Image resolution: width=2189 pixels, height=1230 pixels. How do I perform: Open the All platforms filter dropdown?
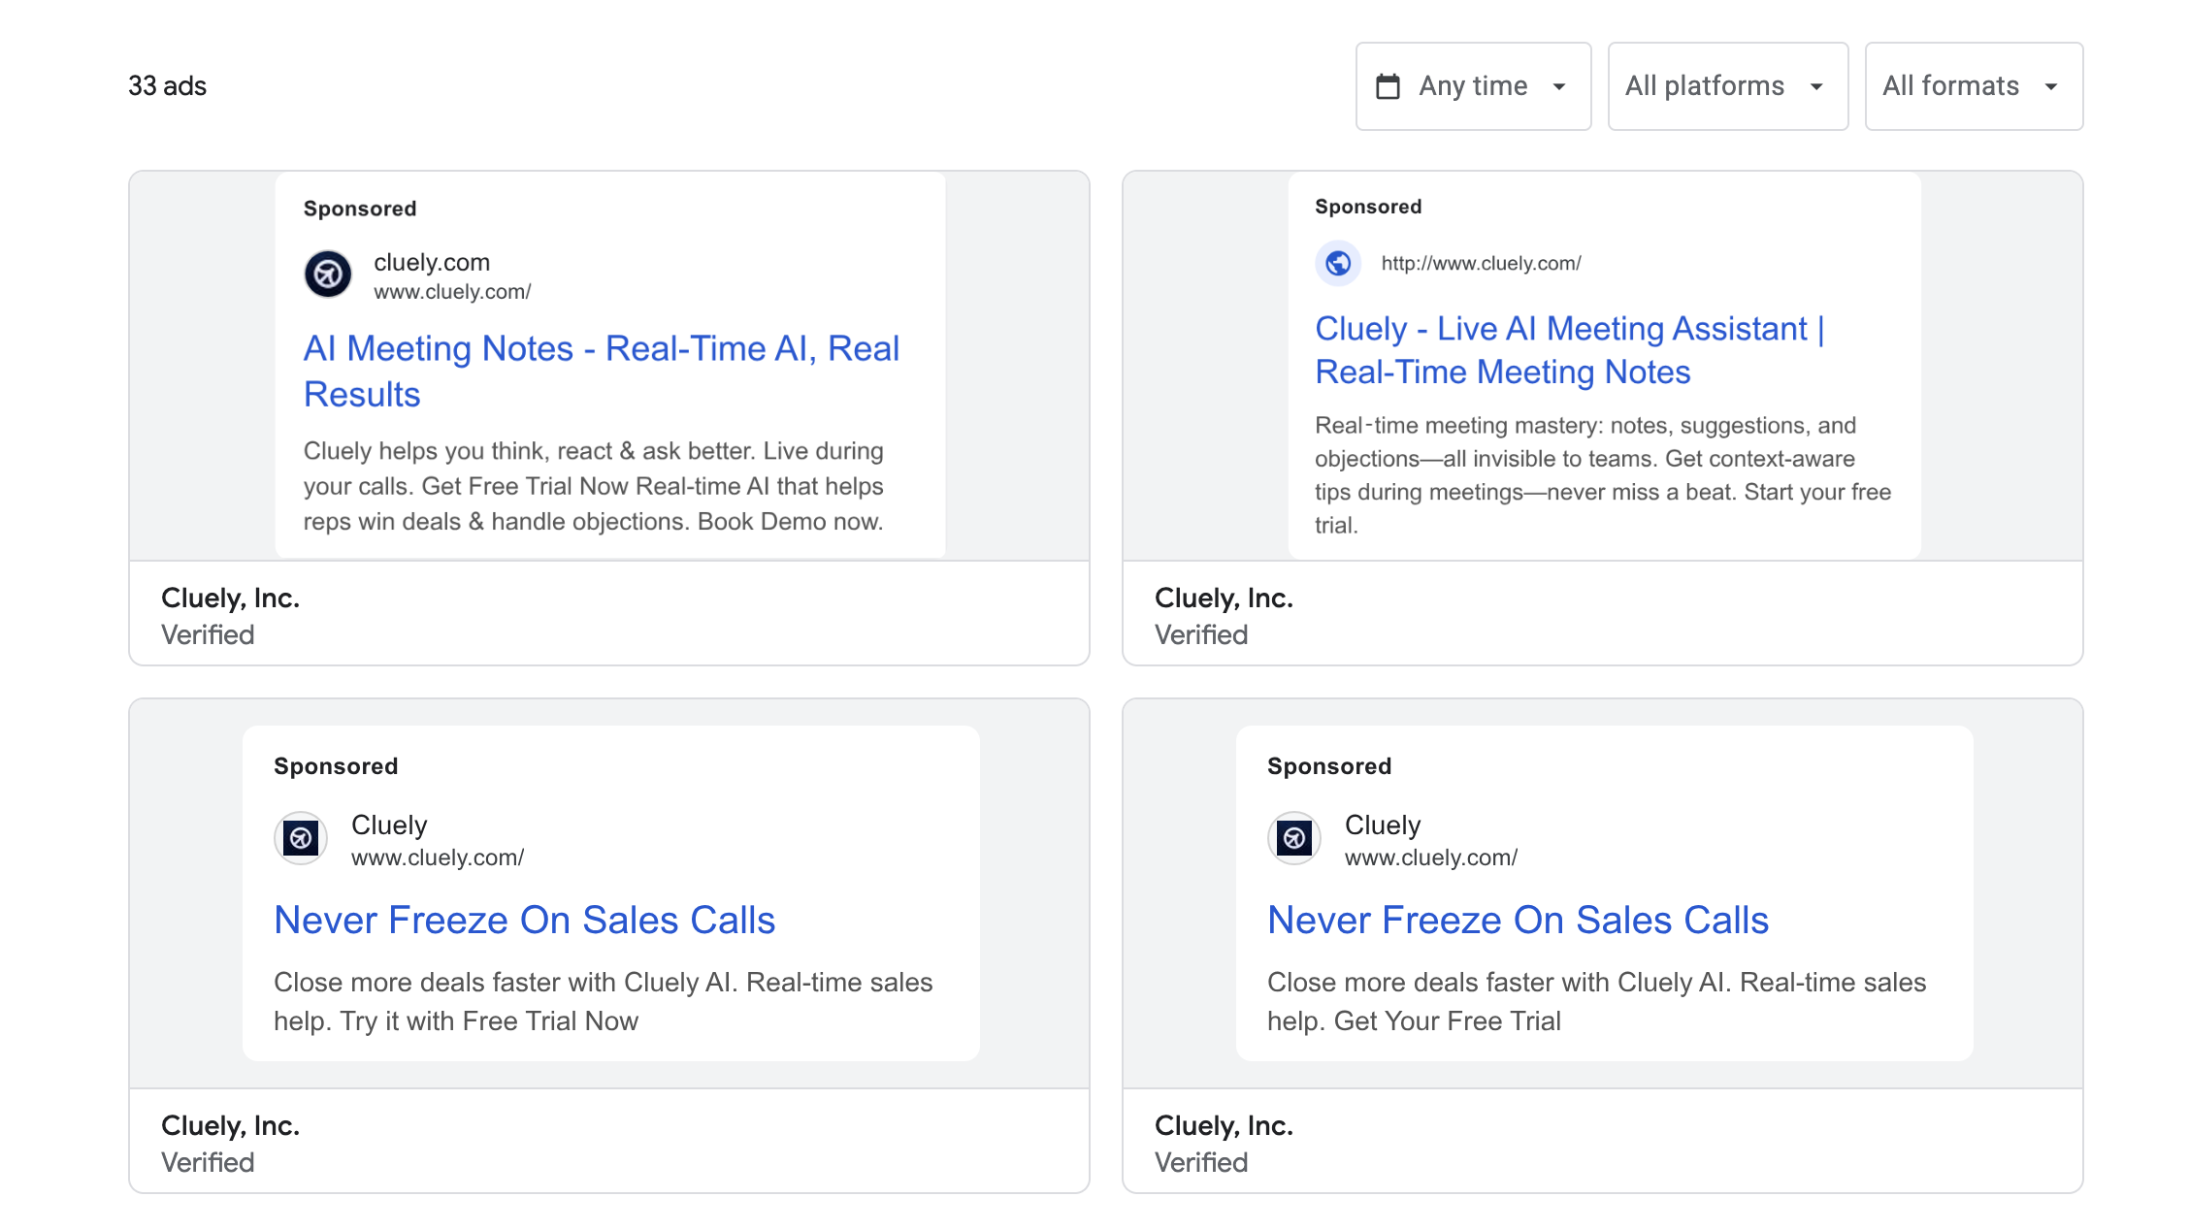(1727, 86)
